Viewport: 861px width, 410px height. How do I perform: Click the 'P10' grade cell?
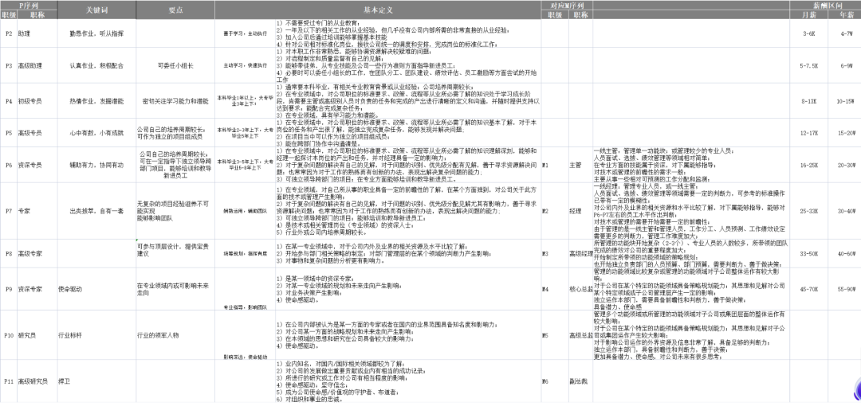pyautogui.click(x=8, y=335)
